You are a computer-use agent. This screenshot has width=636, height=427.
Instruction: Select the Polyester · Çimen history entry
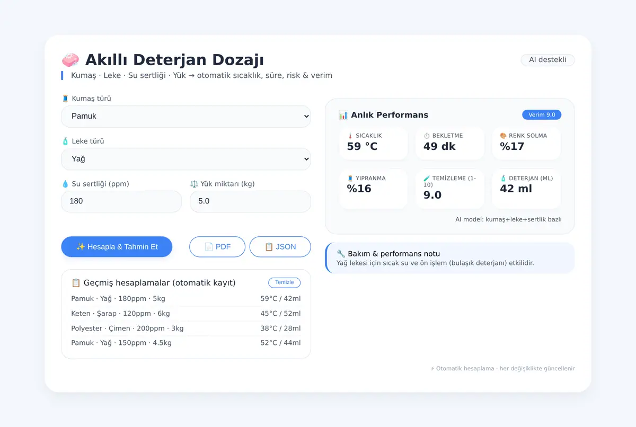point(186,328)
